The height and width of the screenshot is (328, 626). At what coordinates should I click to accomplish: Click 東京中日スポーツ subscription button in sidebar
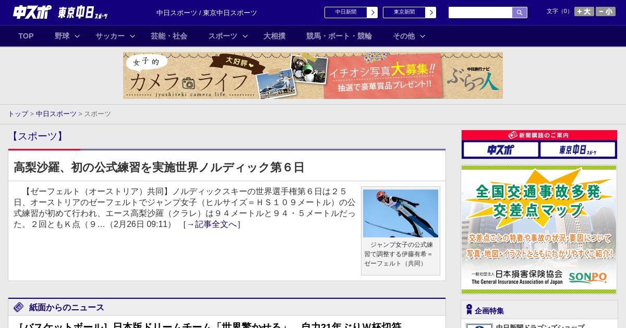[x=577, y=149]
